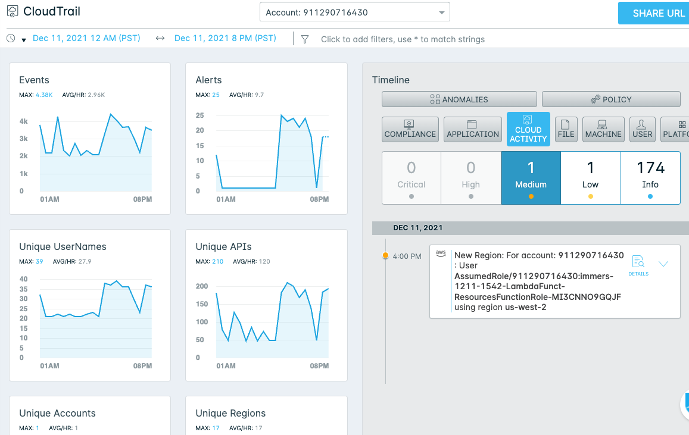Click the filter funnel icon
Screen dimensions: 689x435
coord(304,39)
